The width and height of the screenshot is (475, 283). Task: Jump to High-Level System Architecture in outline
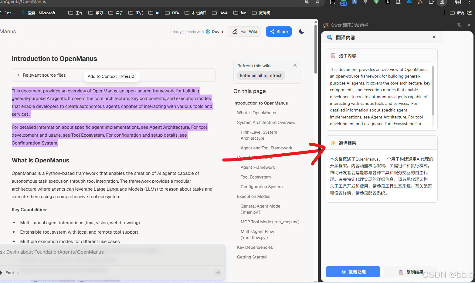[x=259, y=135]
